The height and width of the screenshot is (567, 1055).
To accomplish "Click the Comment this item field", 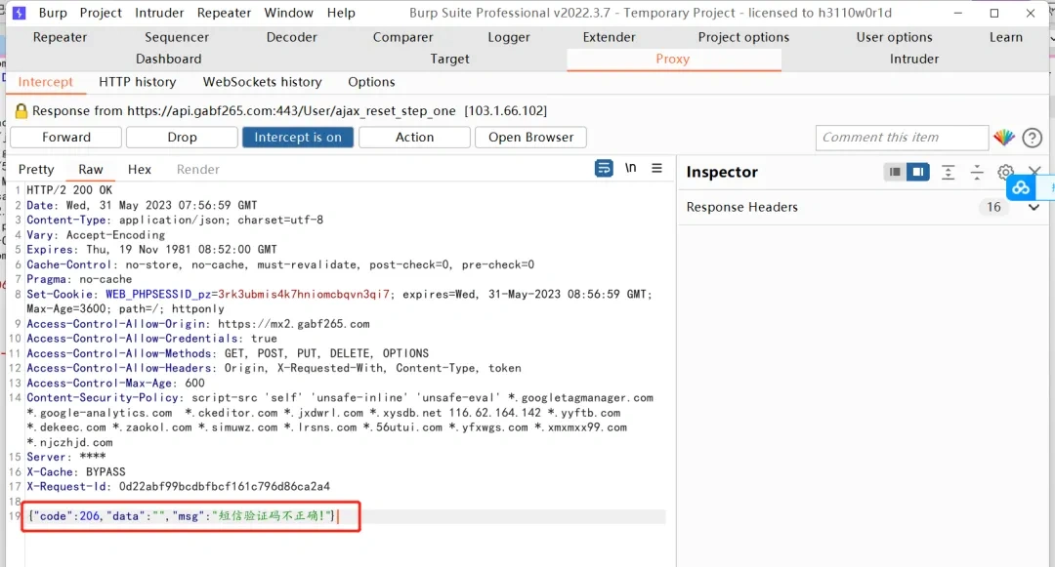I will coord(902,137).
